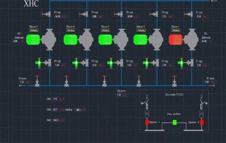Click the green motor of pump Насос-2
This screenshot has width=226, height=143.
[x=141, y=39]
